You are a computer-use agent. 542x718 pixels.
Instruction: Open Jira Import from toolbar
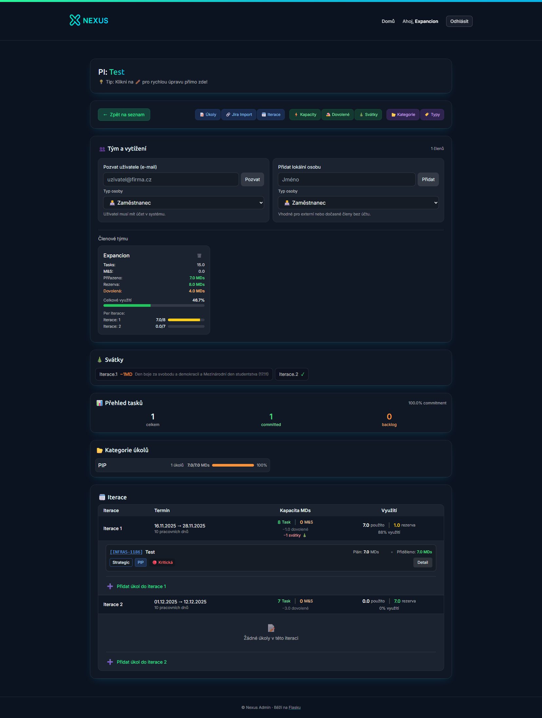tap(239, 115)
